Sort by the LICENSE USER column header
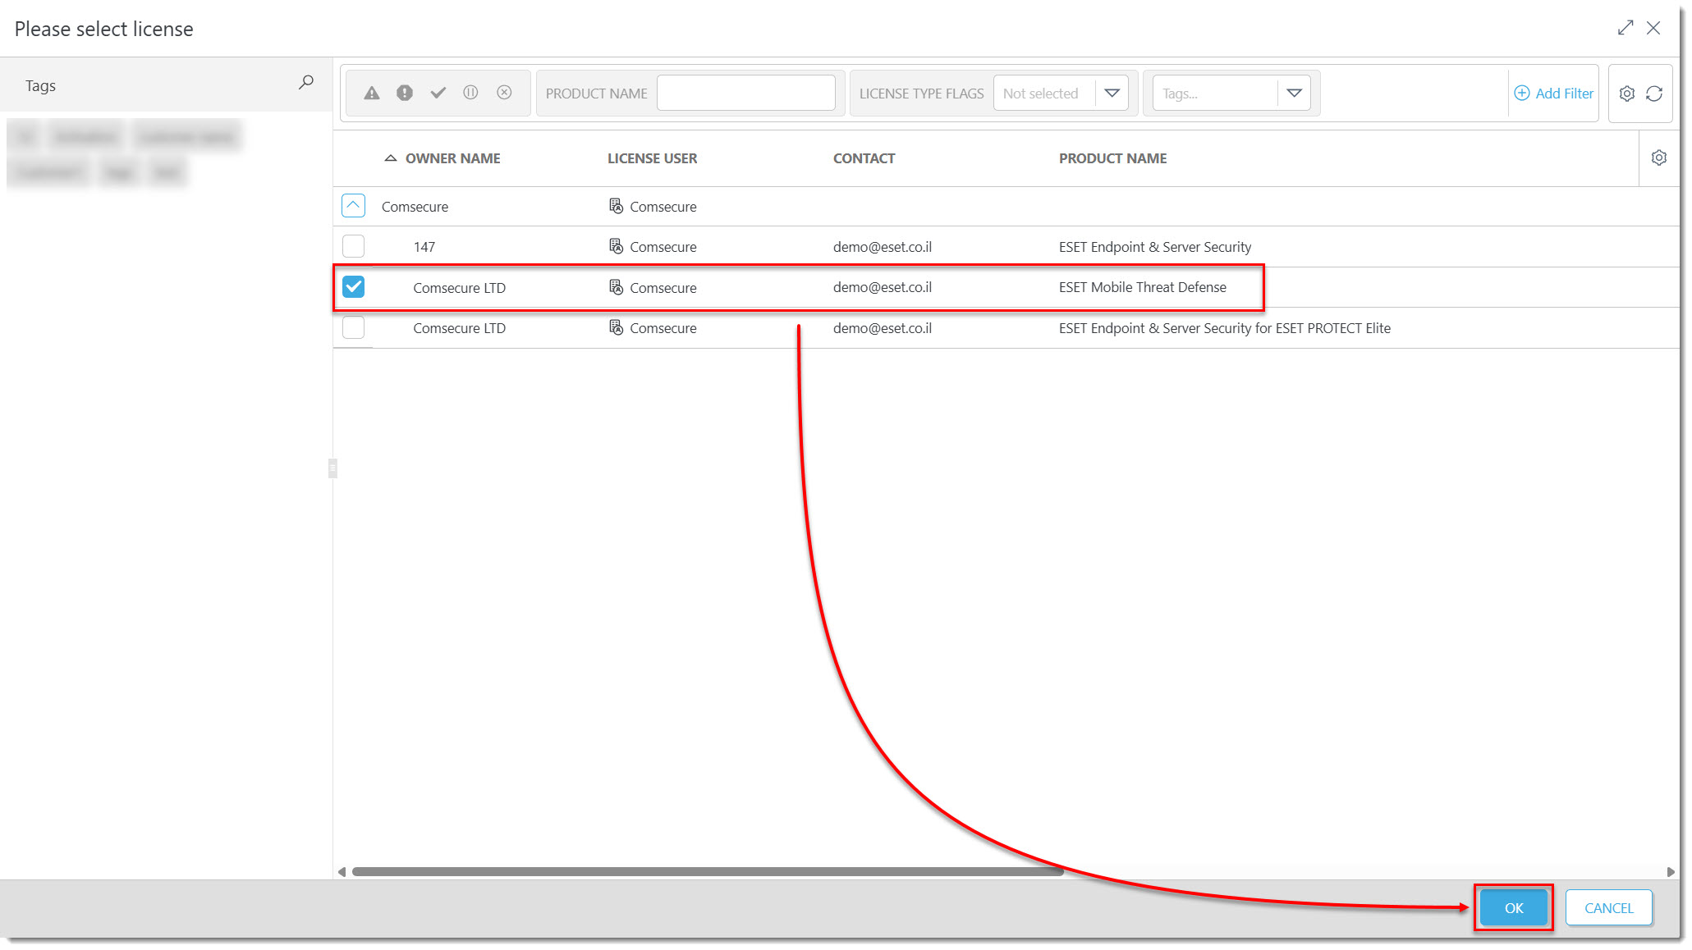 pos(652,158)
